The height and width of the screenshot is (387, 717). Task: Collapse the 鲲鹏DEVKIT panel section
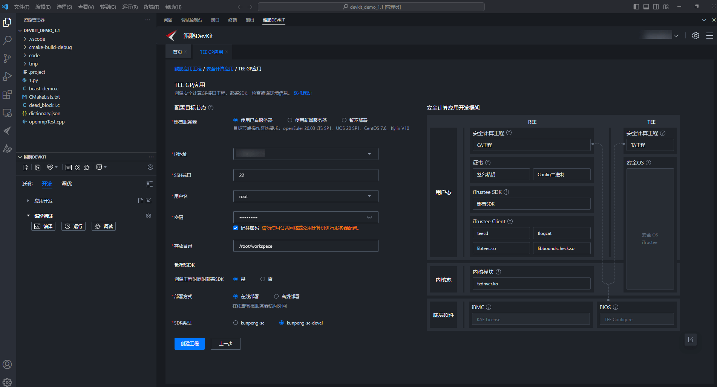tap(20, 157)
